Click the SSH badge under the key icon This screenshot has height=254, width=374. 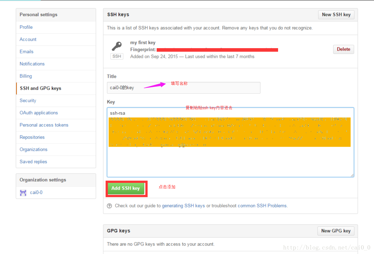[x=117, y=56]
